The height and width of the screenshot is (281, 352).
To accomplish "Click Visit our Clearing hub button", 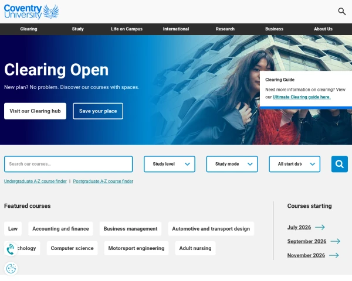I will pos(35,111).
